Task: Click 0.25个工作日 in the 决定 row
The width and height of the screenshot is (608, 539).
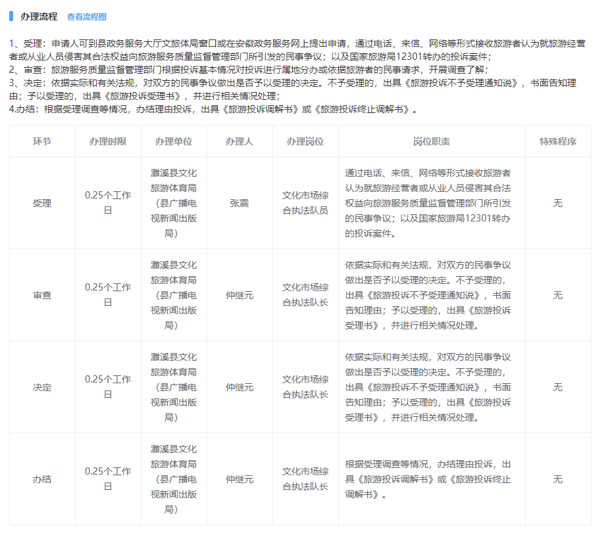Action: coord(108,387)
